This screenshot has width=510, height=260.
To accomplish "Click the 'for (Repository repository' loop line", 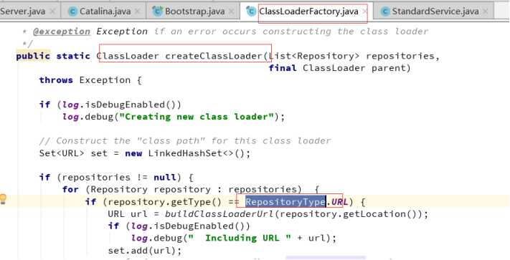I will coord(192,190).
